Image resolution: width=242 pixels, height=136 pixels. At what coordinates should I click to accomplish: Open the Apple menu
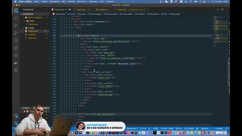[x=15, y=2]
